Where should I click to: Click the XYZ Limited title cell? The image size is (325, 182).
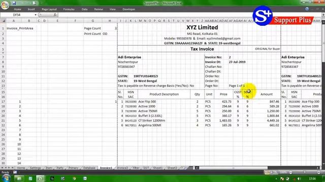tap(202, 27)
